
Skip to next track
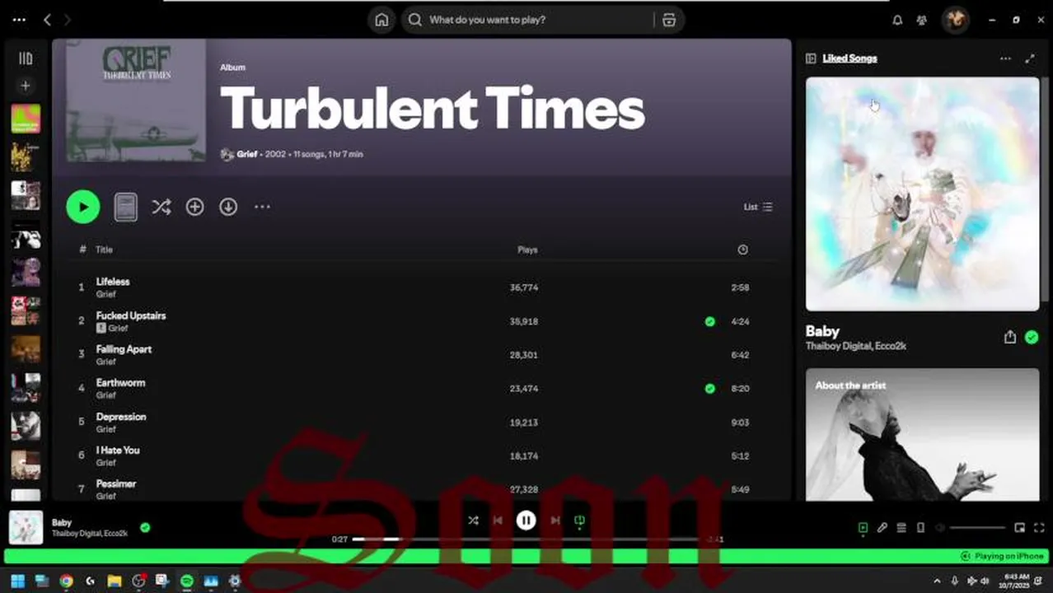555,521
